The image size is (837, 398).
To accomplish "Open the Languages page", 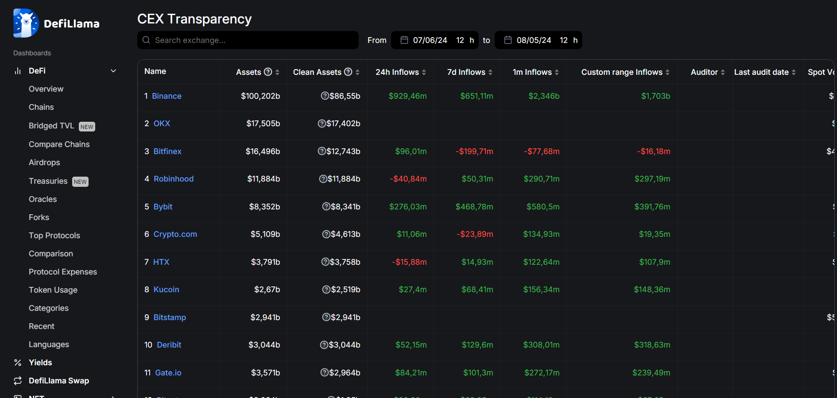I will [49, 344].
